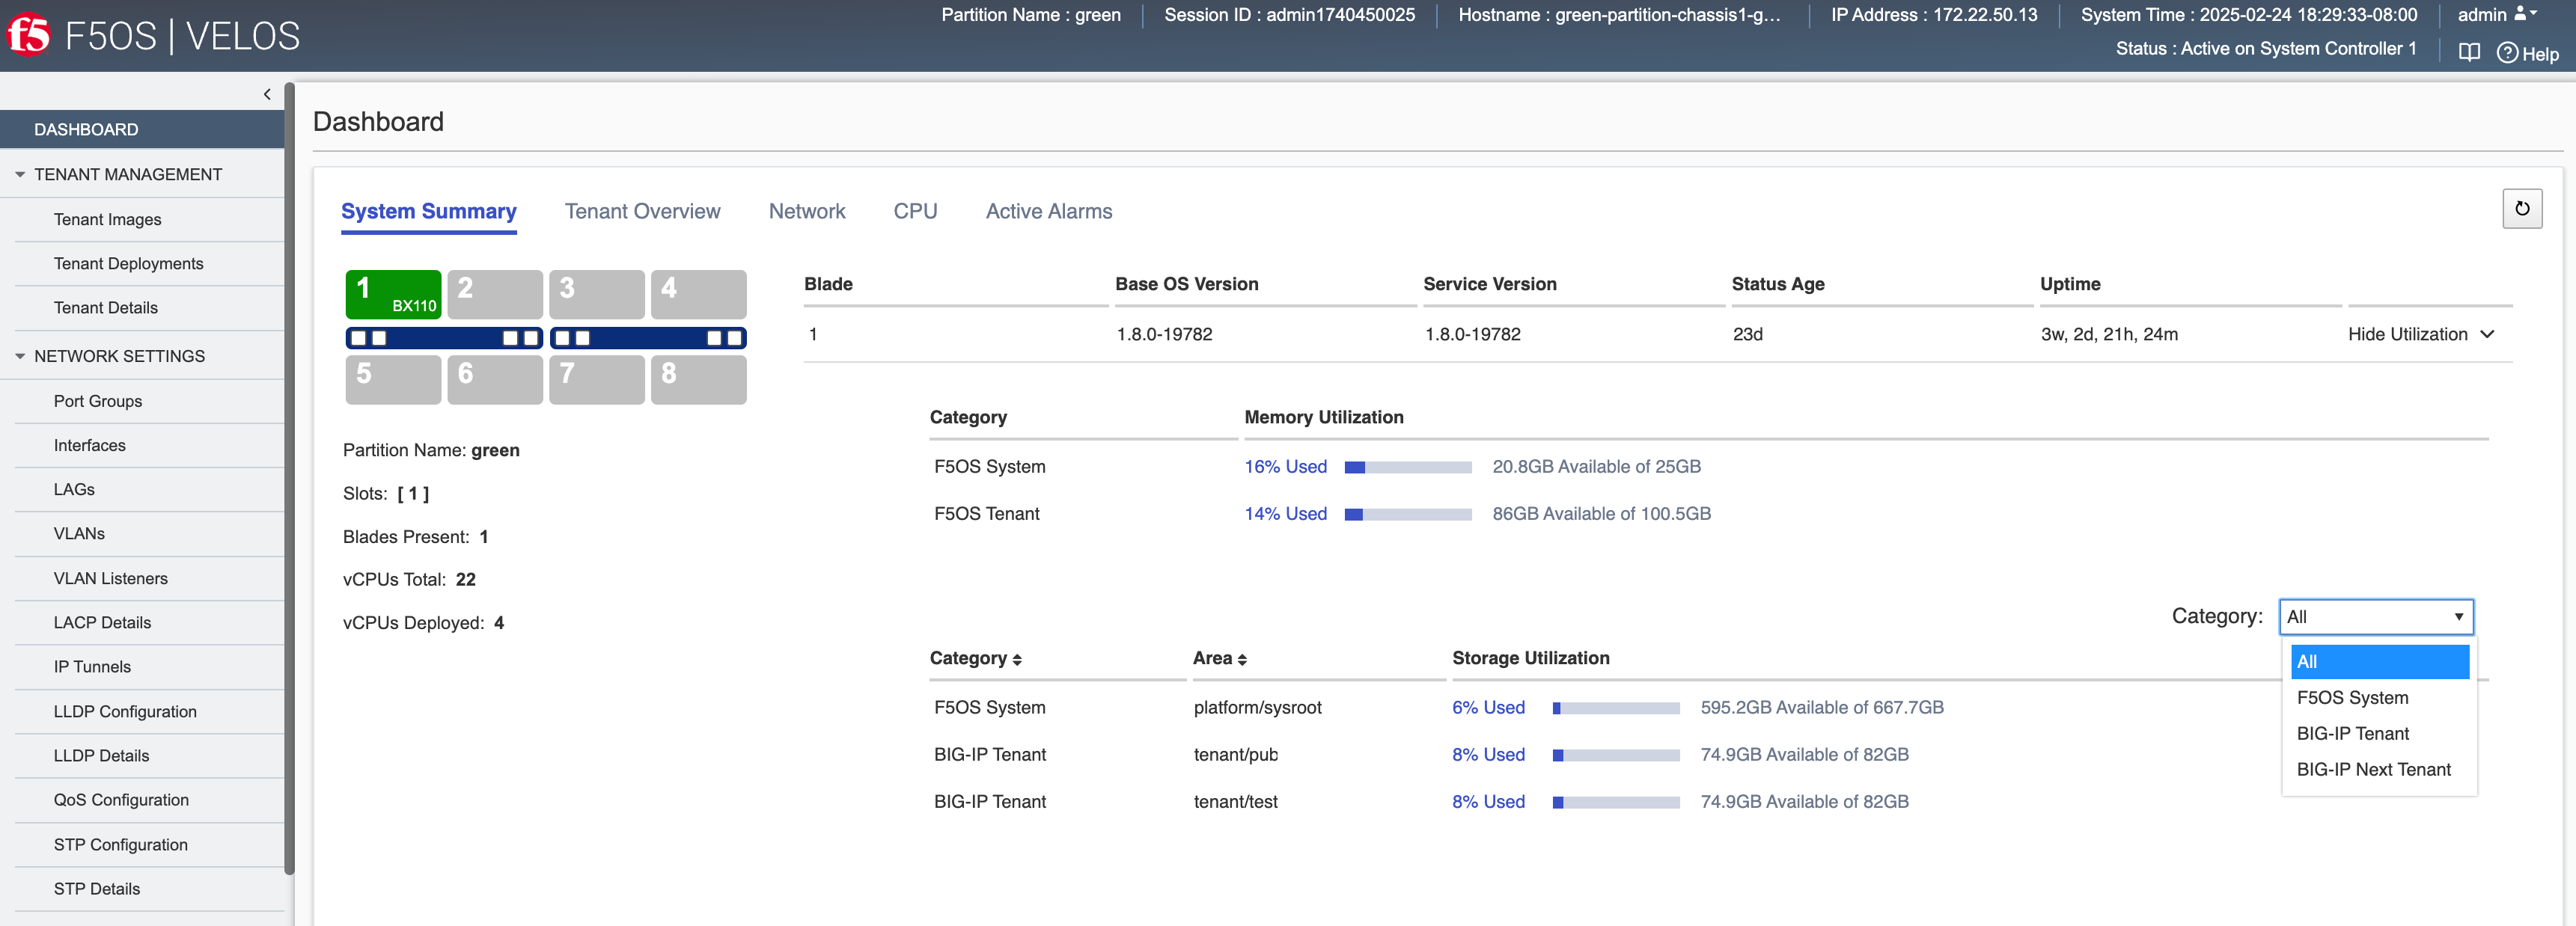Image resolution: width=2576 pixels, height=926 pixels.
Task: Select empty blade slot 4
Action: point(699,294)
